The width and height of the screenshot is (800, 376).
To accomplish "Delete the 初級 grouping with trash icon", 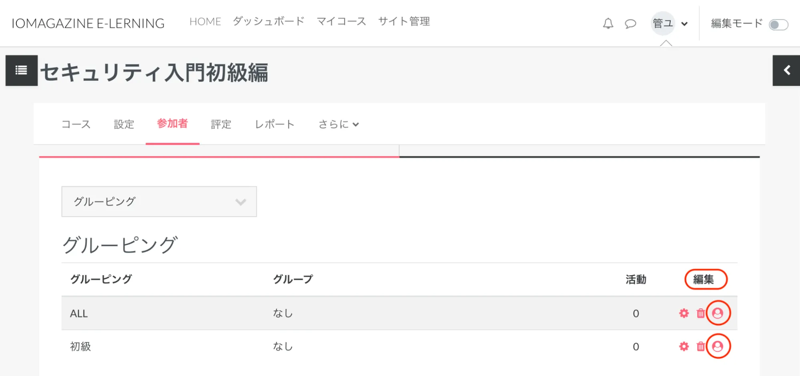I will coord(700,346).
